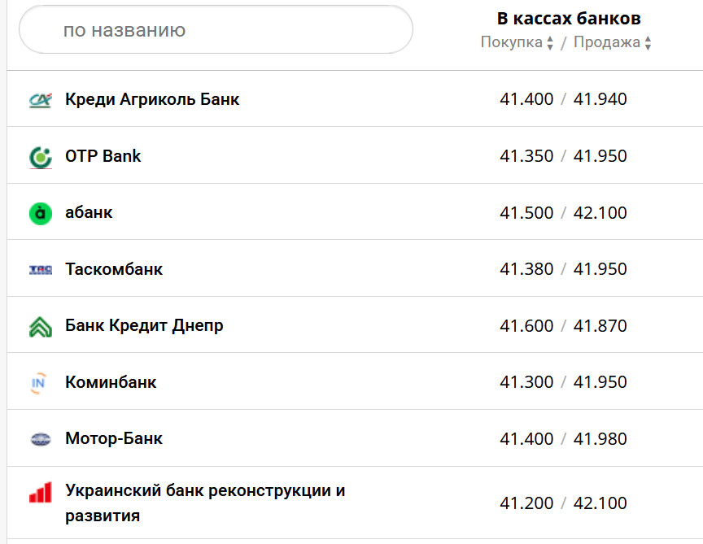Open the Креди Агриколь Банк link
Image resolution: width=703 pixels, height=544 pixels.
point(152,100)
